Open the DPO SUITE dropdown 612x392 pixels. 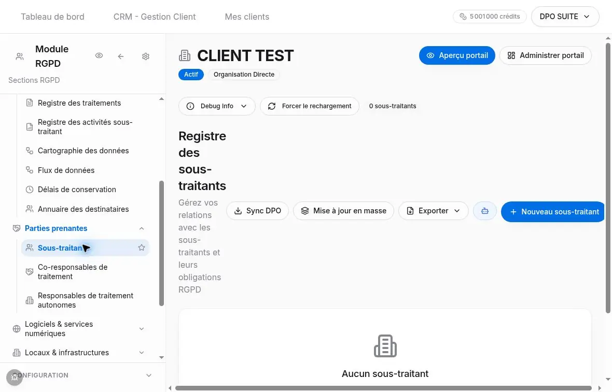tap(565, 17)
